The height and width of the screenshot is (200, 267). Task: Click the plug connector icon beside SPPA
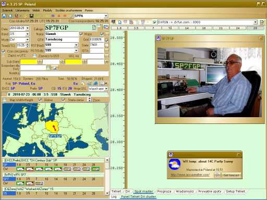[71, 16]
